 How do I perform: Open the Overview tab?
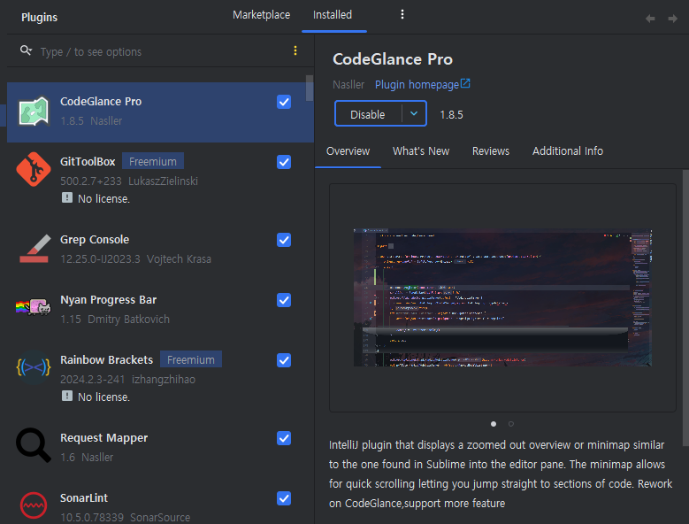[348, 151]
